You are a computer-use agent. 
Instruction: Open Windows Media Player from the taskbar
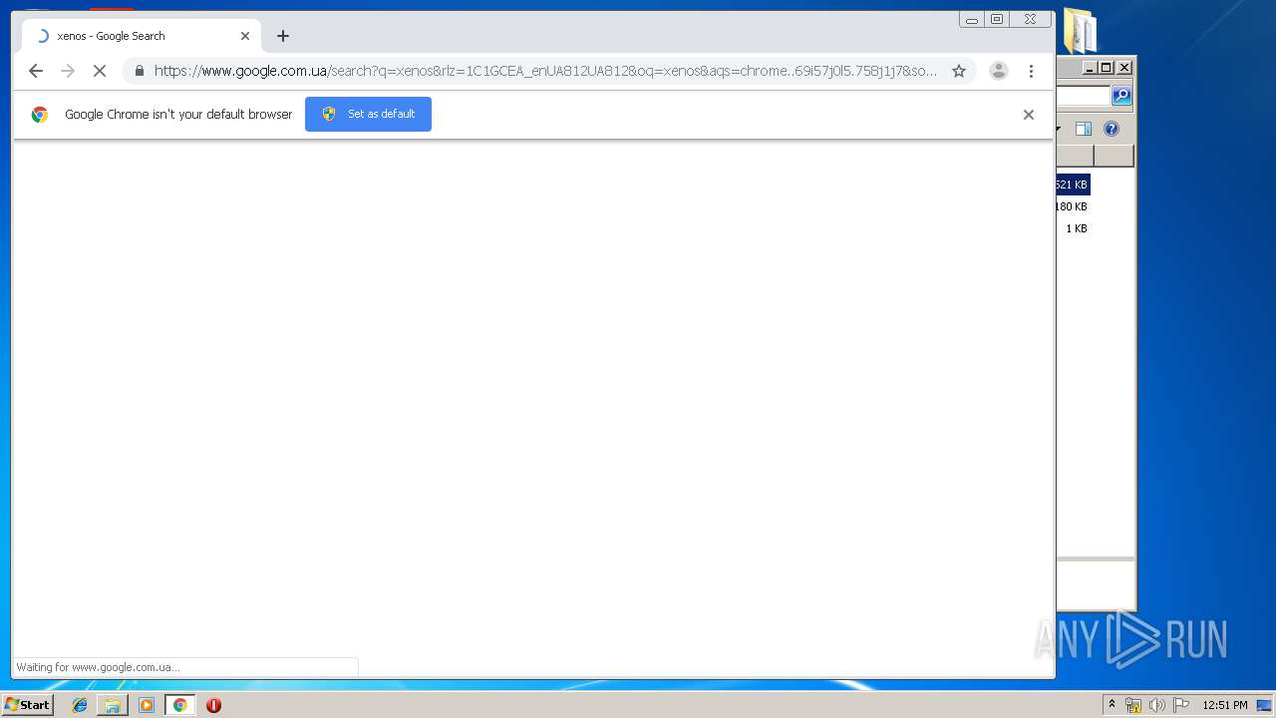[147, 705]
